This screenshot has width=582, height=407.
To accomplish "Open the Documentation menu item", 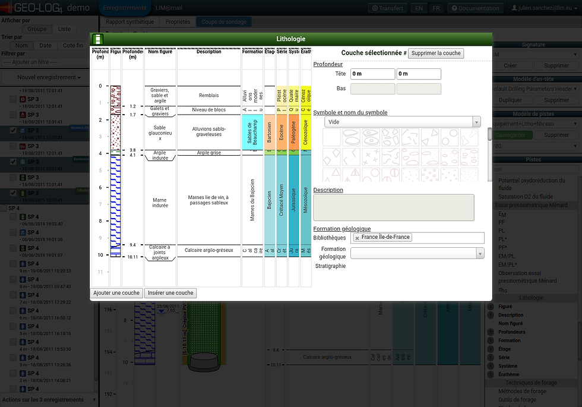I will pos(476,8).
